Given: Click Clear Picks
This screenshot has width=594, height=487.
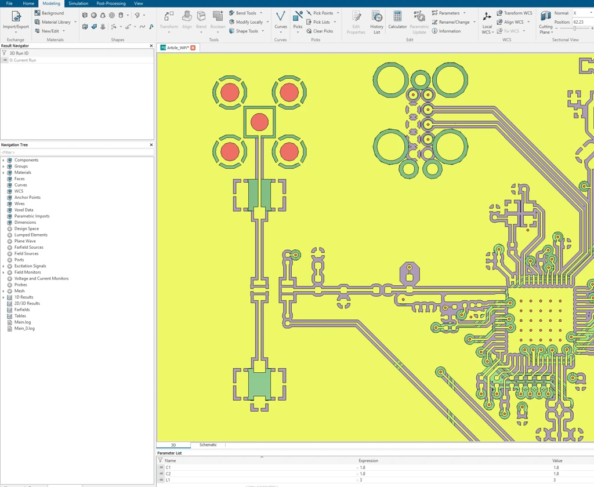Looking at the screenshot, I should click(320, 31).
